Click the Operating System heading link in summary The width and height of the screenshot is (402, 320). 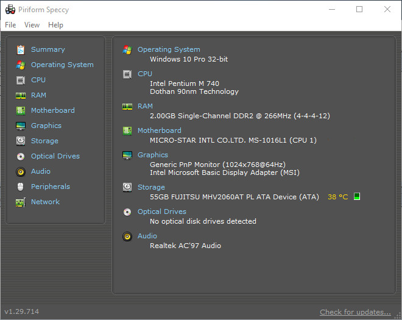[x=169, y=49]
